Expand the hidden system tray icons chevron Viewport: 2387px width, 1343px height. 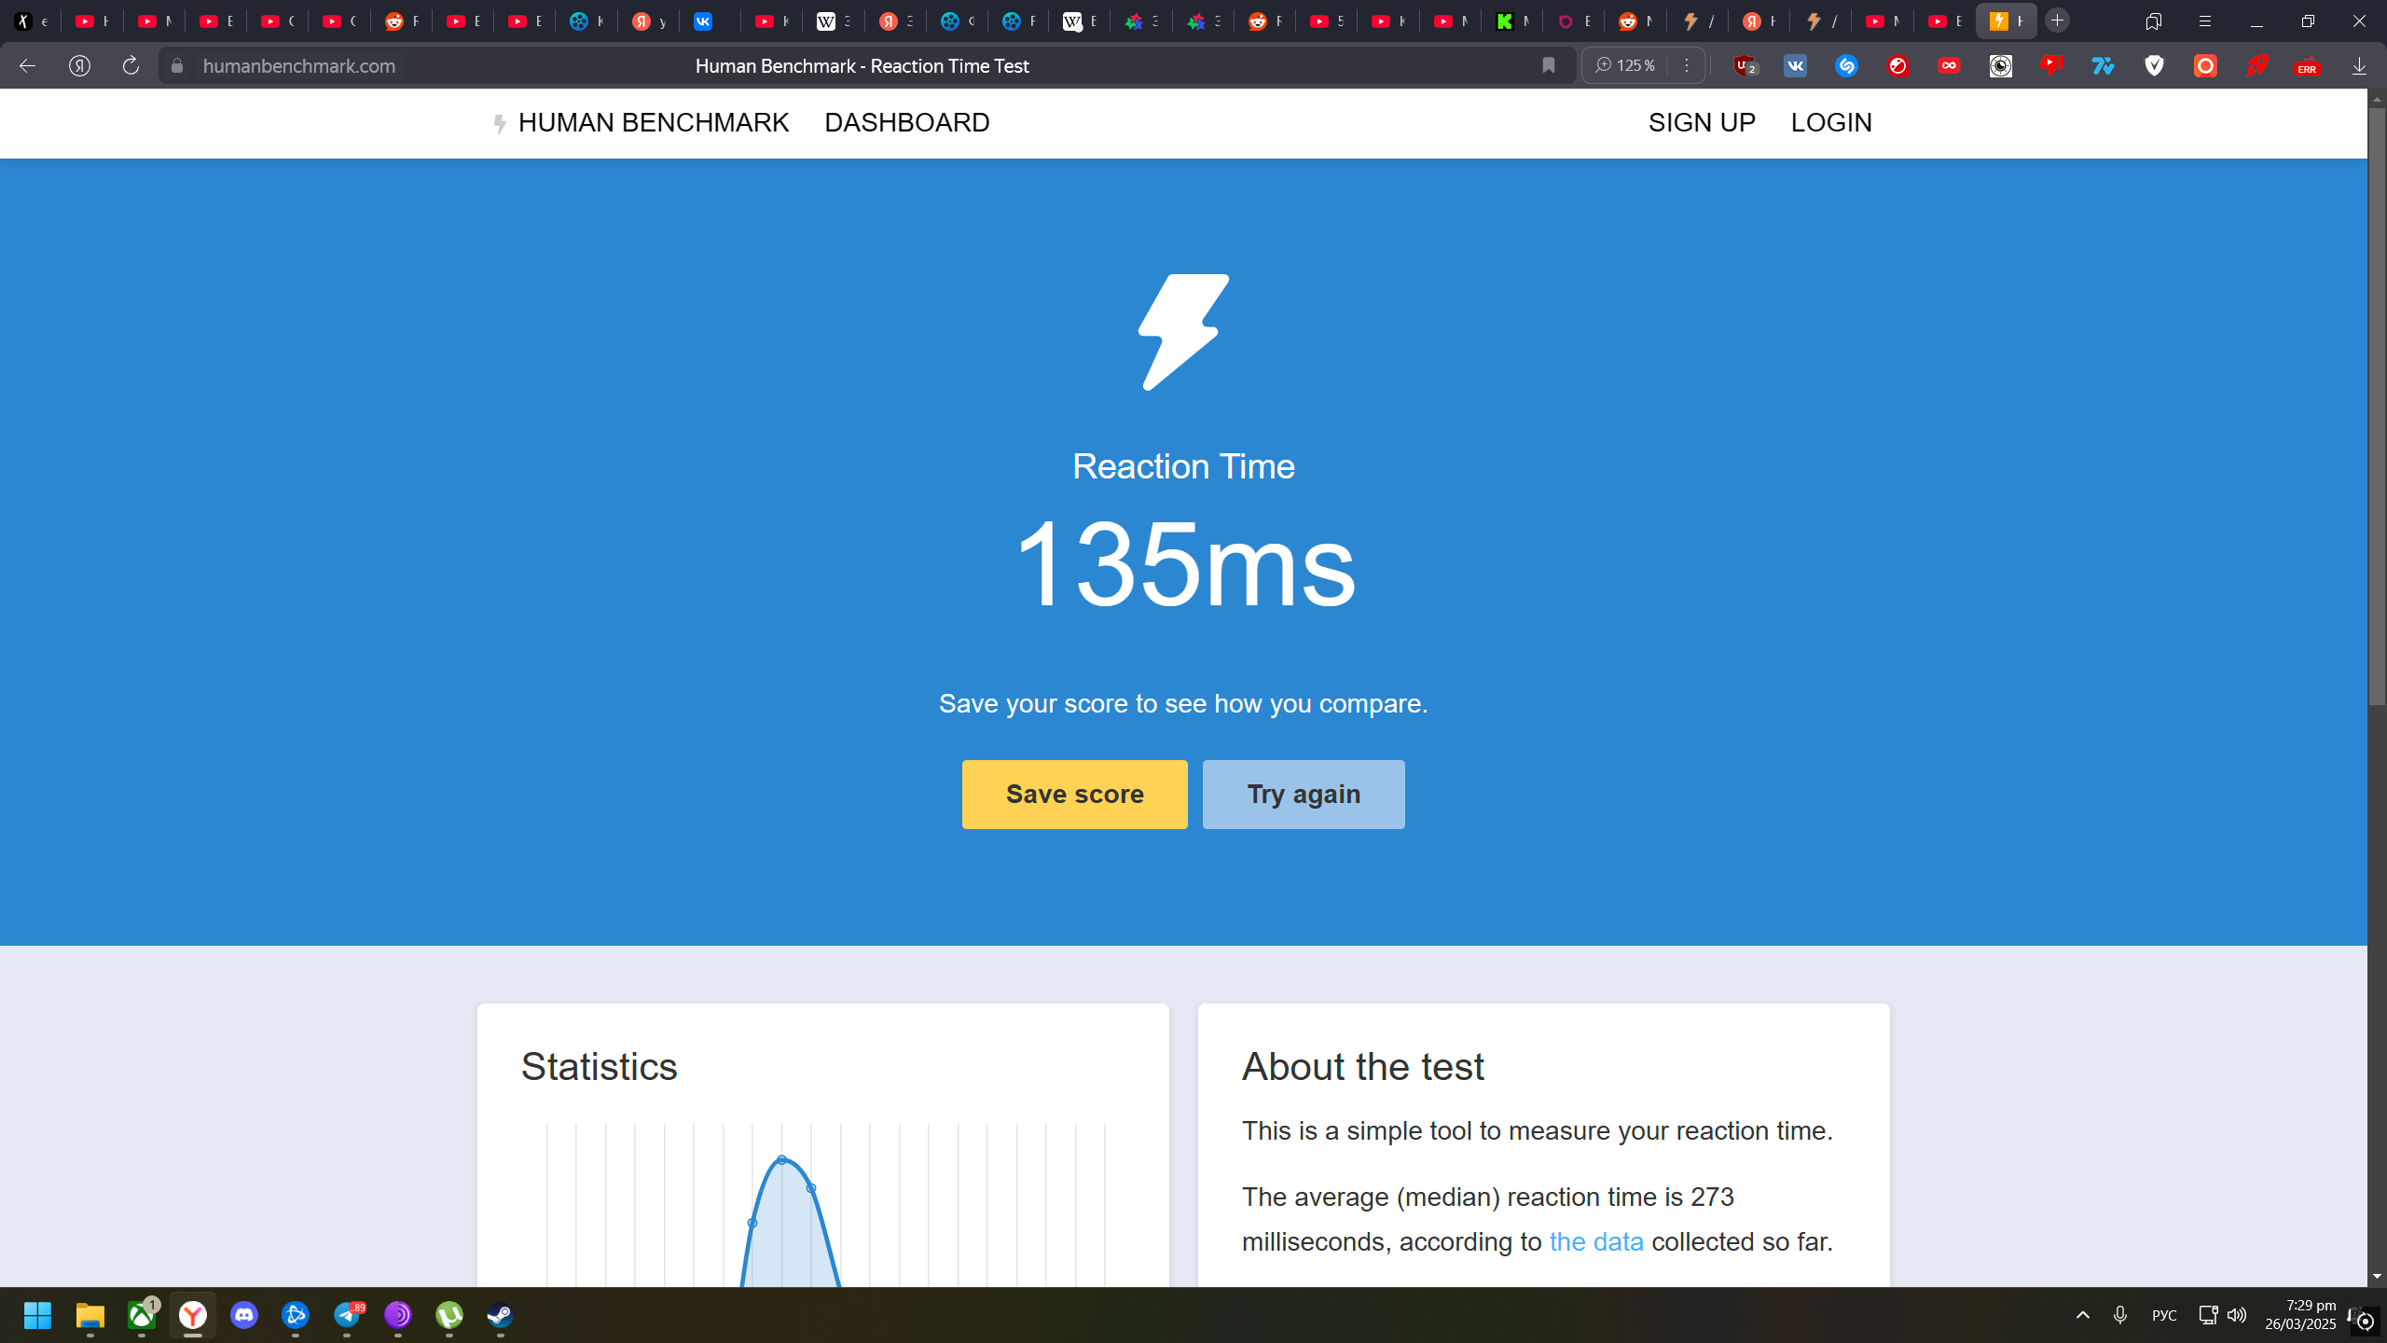(x=2082, y=1315)
